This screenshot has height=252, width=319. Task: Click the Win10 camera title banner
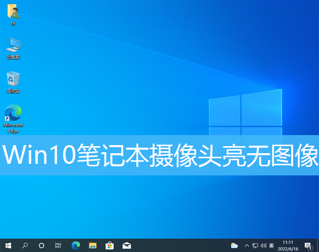pyautogui.click(x=159, y=155)
